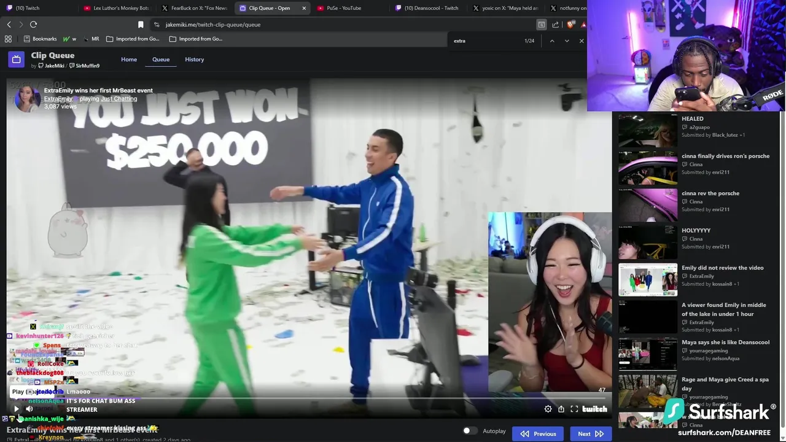
Task: Switch to Deansocool - Twitch tab
Action: 427,8
